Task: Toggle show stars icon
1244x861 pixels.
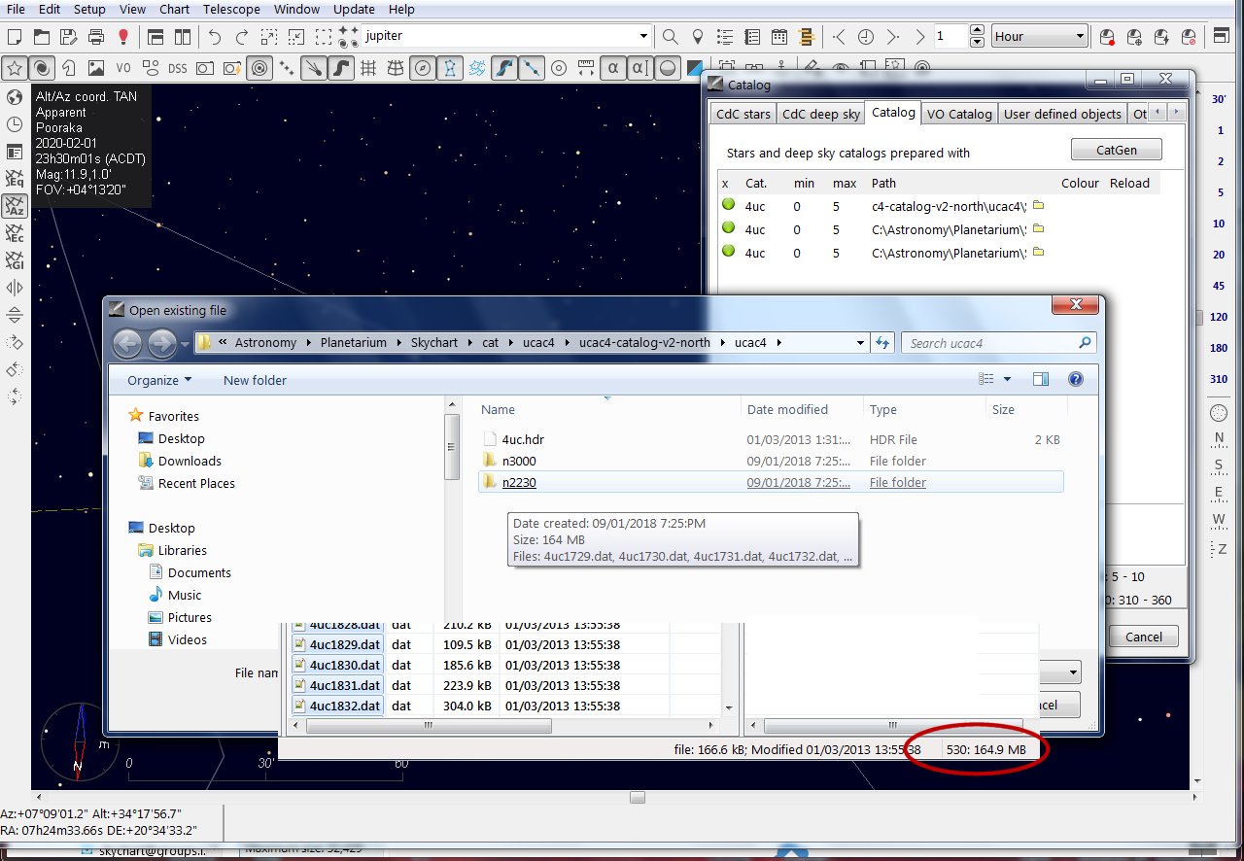Action: click(15, 68)
